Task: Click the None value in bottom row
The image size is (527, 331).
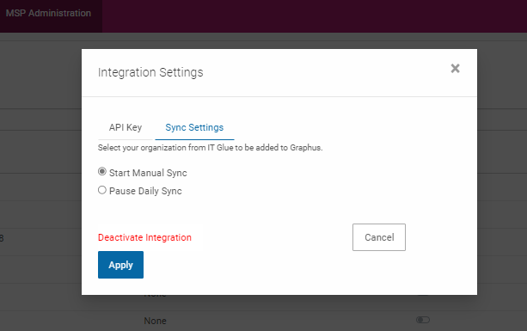Action: [155, 321]
